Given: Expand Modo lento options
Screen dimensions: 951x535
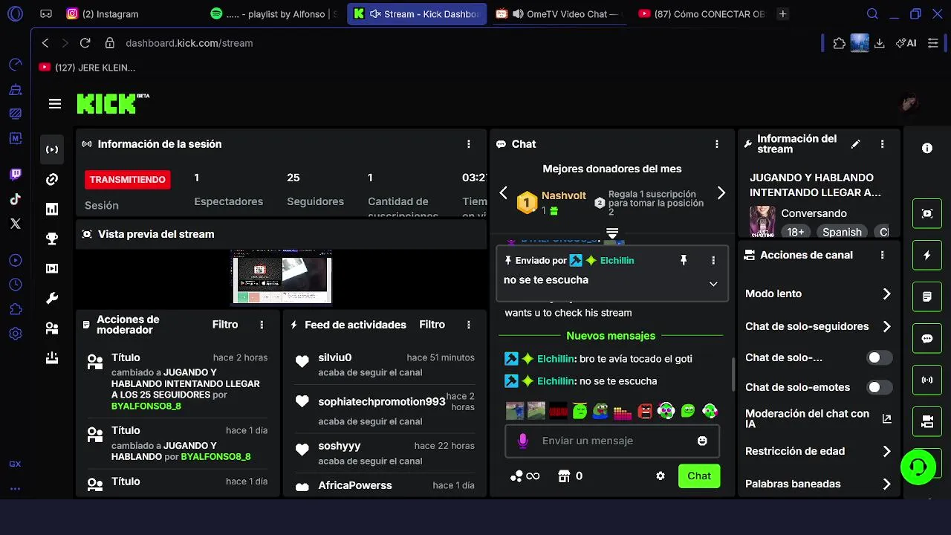Looking at the screenshot, I should 886,294.
